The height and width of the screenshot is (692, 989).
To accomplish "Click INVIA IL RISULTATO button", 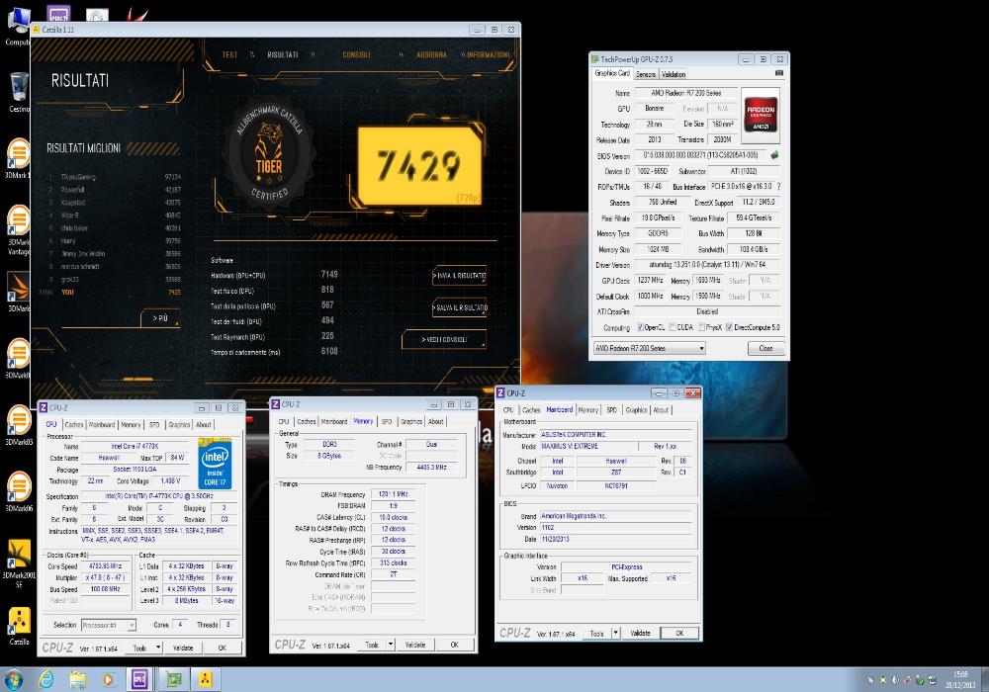I will click(x=459, y=276).
